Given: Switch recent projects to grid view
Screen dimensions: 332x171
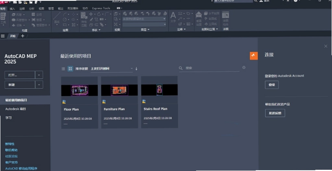Looking at the screenshot, I should pos(70,69).
